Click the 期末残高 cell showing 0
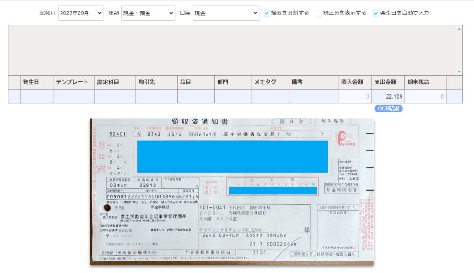 pyautogui.click(x=425, y=97)
